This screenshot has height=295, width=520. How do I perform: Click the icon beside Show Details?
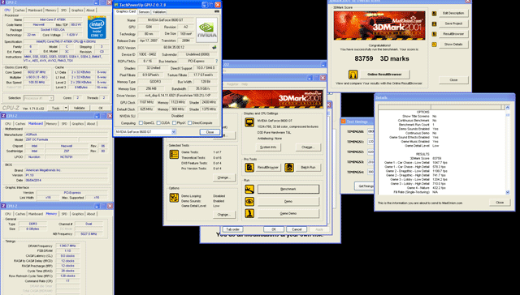(x=434, y=45)
